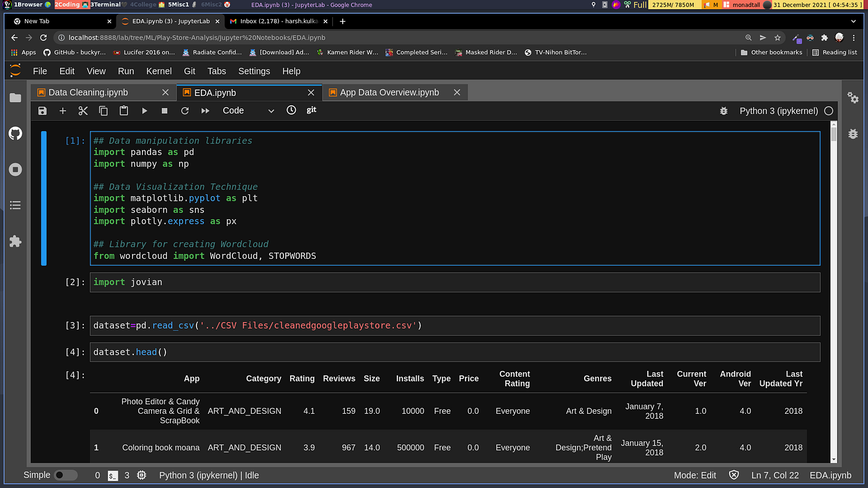Go back with Chrome back arrow
Image resolution: width=868 pixels, height=488 pixels.
click(x=15, y=38)
